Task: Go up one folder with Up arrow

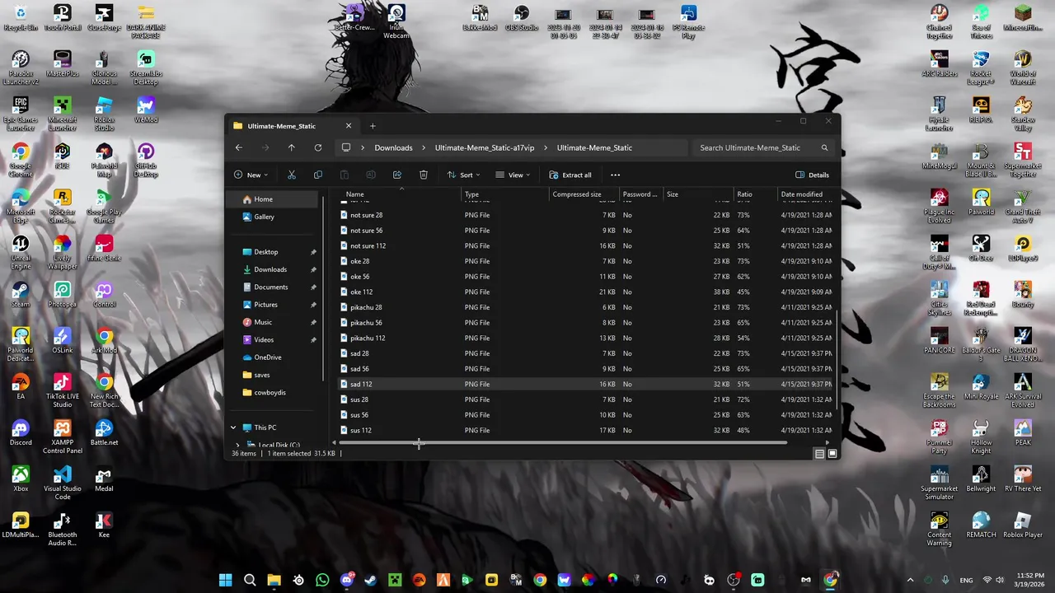Action: (x=292, y=147)
